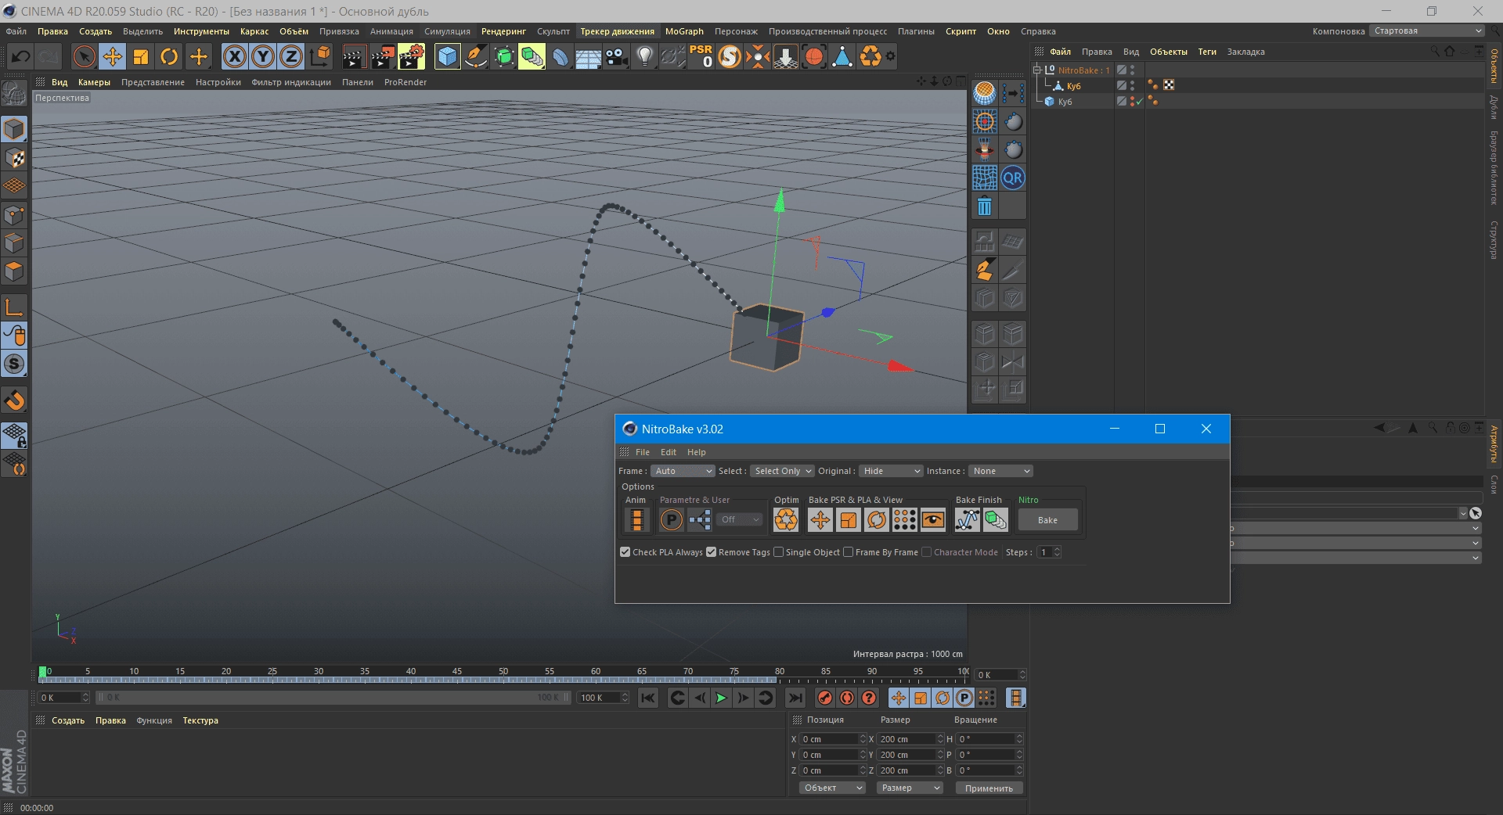Click the Применить button

(989, 788)
